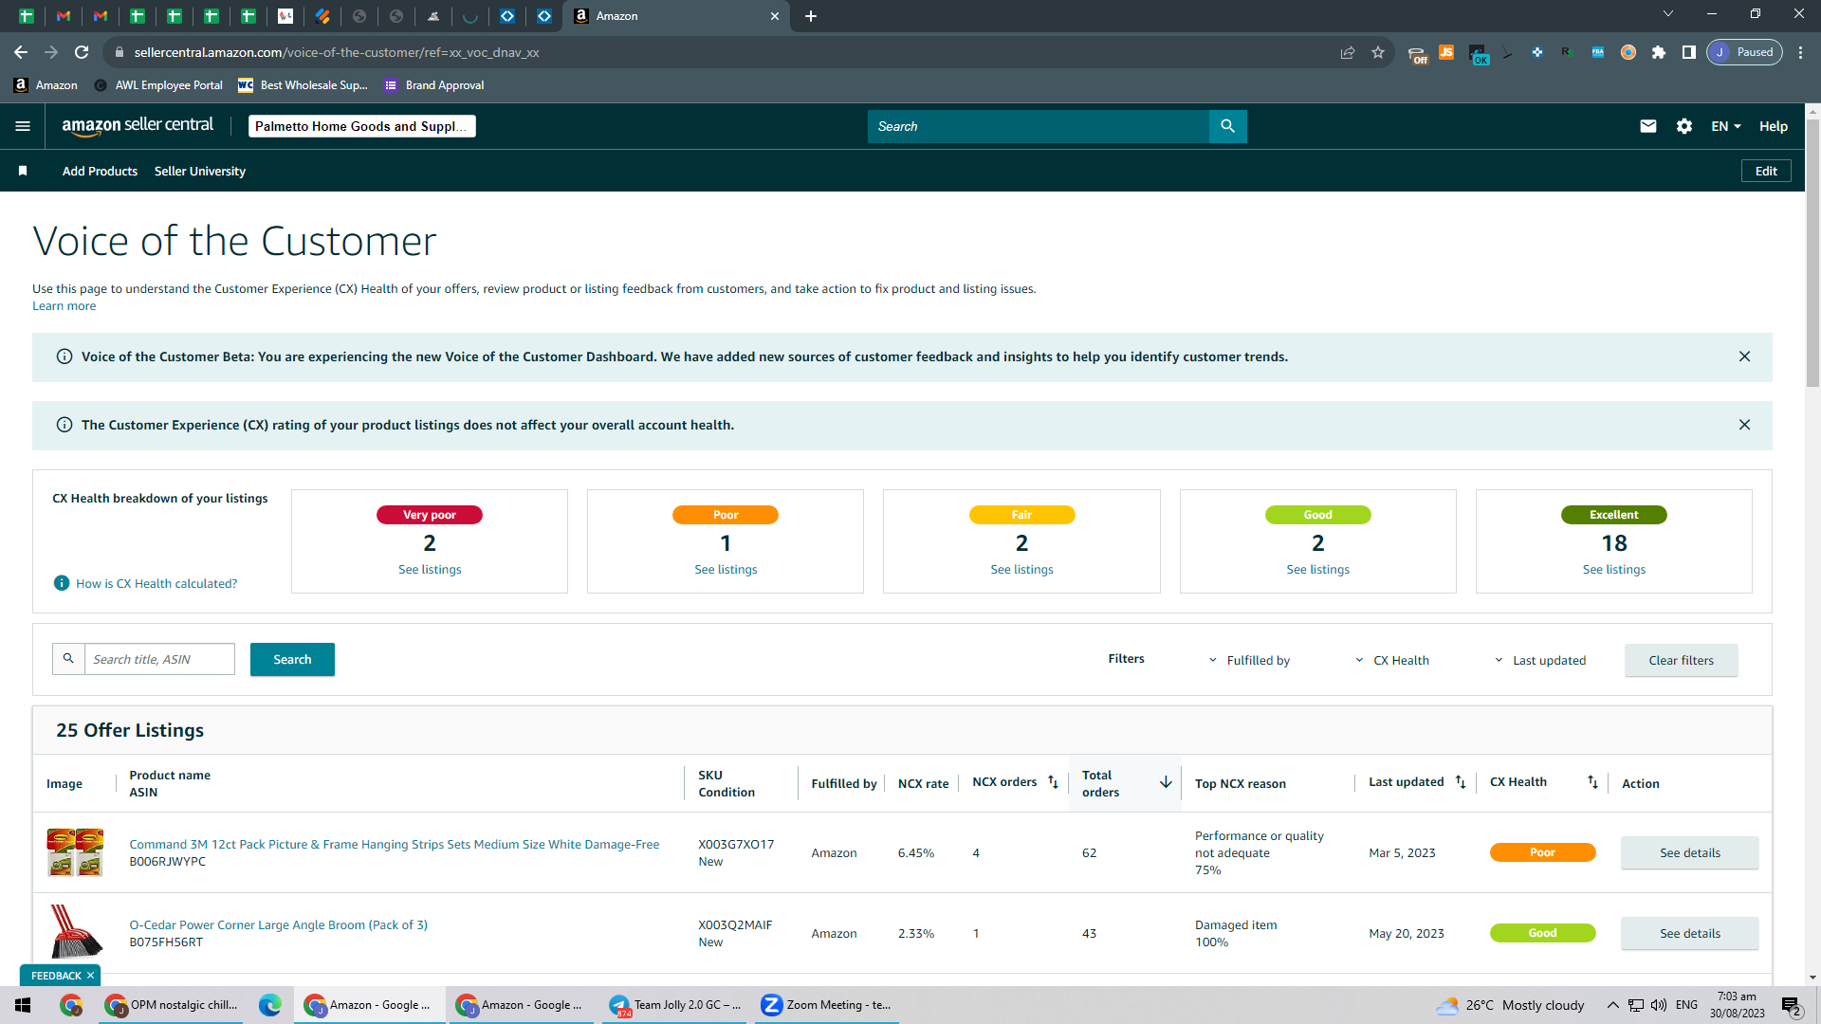Click the search icon beside title ASIN field
This screenshot has height=1024, width=1821.
68,659
